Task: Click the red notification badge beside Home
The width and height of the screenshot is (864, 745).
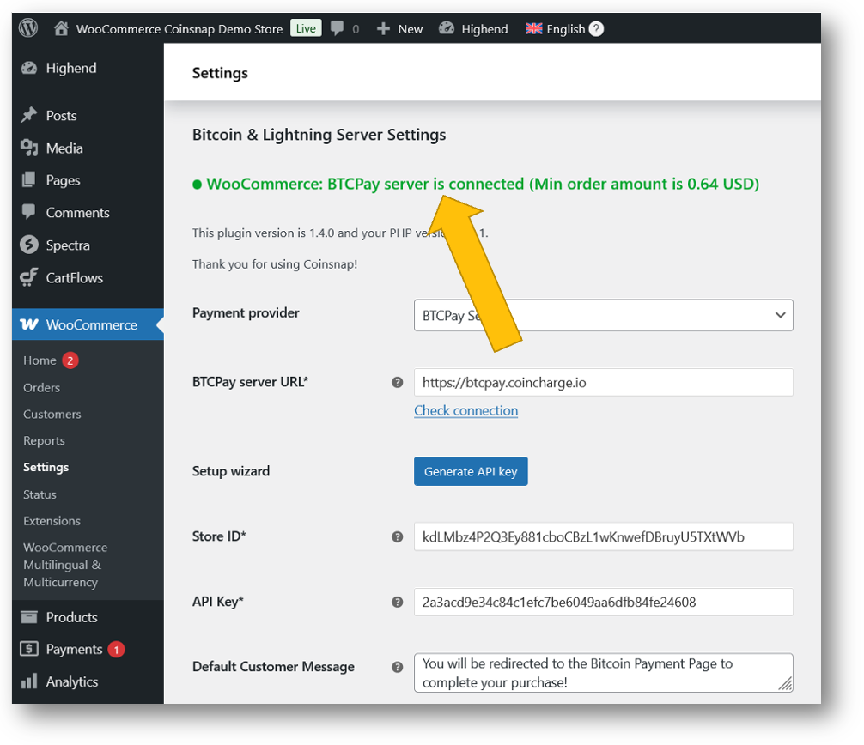Action: coord(70,360)
